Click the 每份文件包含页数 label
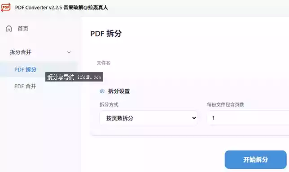This screenshot has height=172, width=289. point(225,105)
